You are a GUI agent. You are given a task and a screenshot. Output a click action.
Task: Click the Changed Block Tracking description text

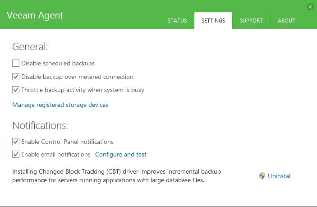pyautogui.click(x=116, y=176)
